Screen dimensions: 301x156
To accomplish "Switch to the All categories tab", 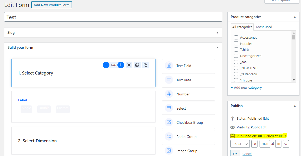I will tap(242, 27).
